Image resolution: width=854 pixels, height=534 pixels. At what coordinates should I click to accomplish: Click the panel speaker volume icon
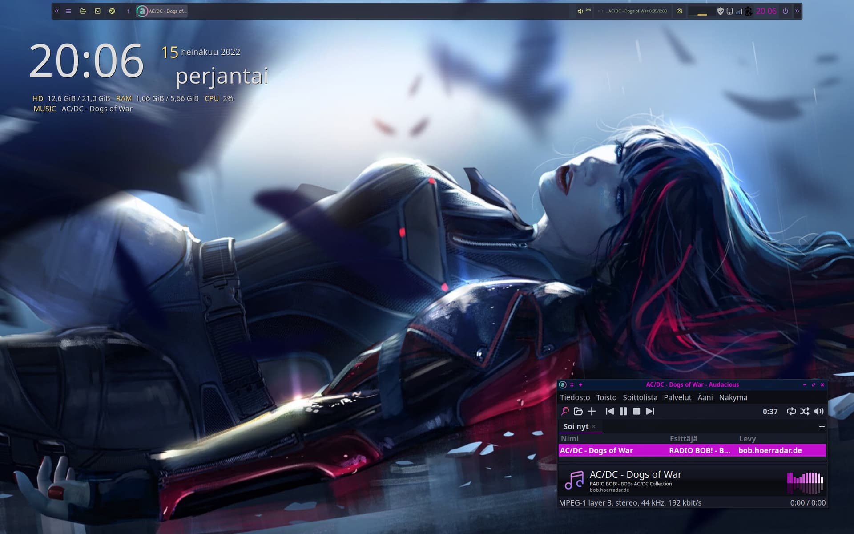(x=580, y=11)
